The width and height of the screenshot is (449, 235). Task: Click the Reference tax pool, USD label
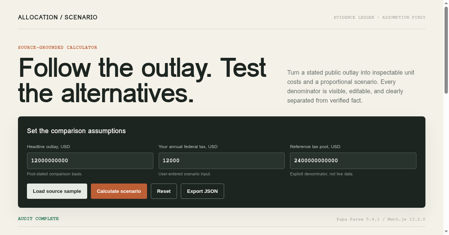(315, 147)
